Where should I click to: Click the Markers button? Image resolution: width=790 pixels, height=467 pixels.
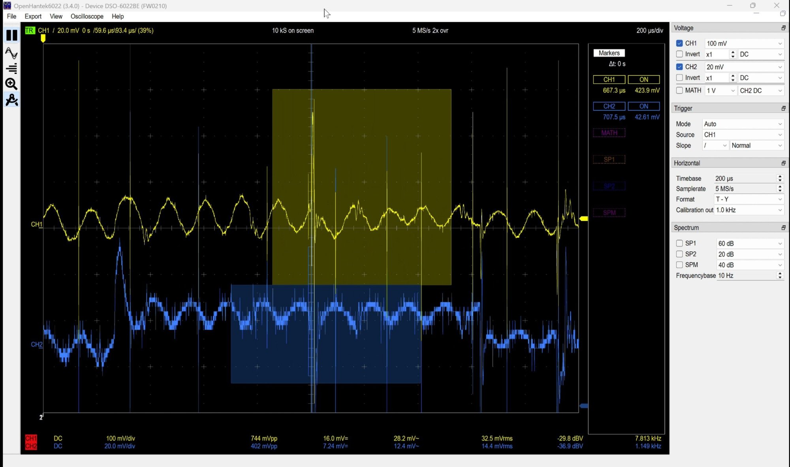(609, 53)
